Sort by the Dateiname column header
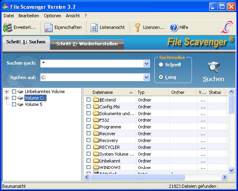The width and height of the screenshot is (238, 191). pos(110,92)
